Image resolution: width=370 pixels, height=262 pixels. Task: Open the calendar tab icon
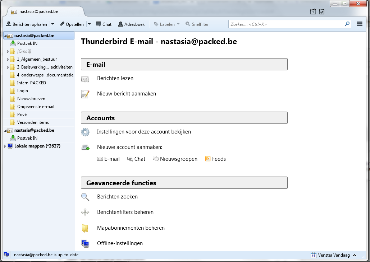(313, 12)
